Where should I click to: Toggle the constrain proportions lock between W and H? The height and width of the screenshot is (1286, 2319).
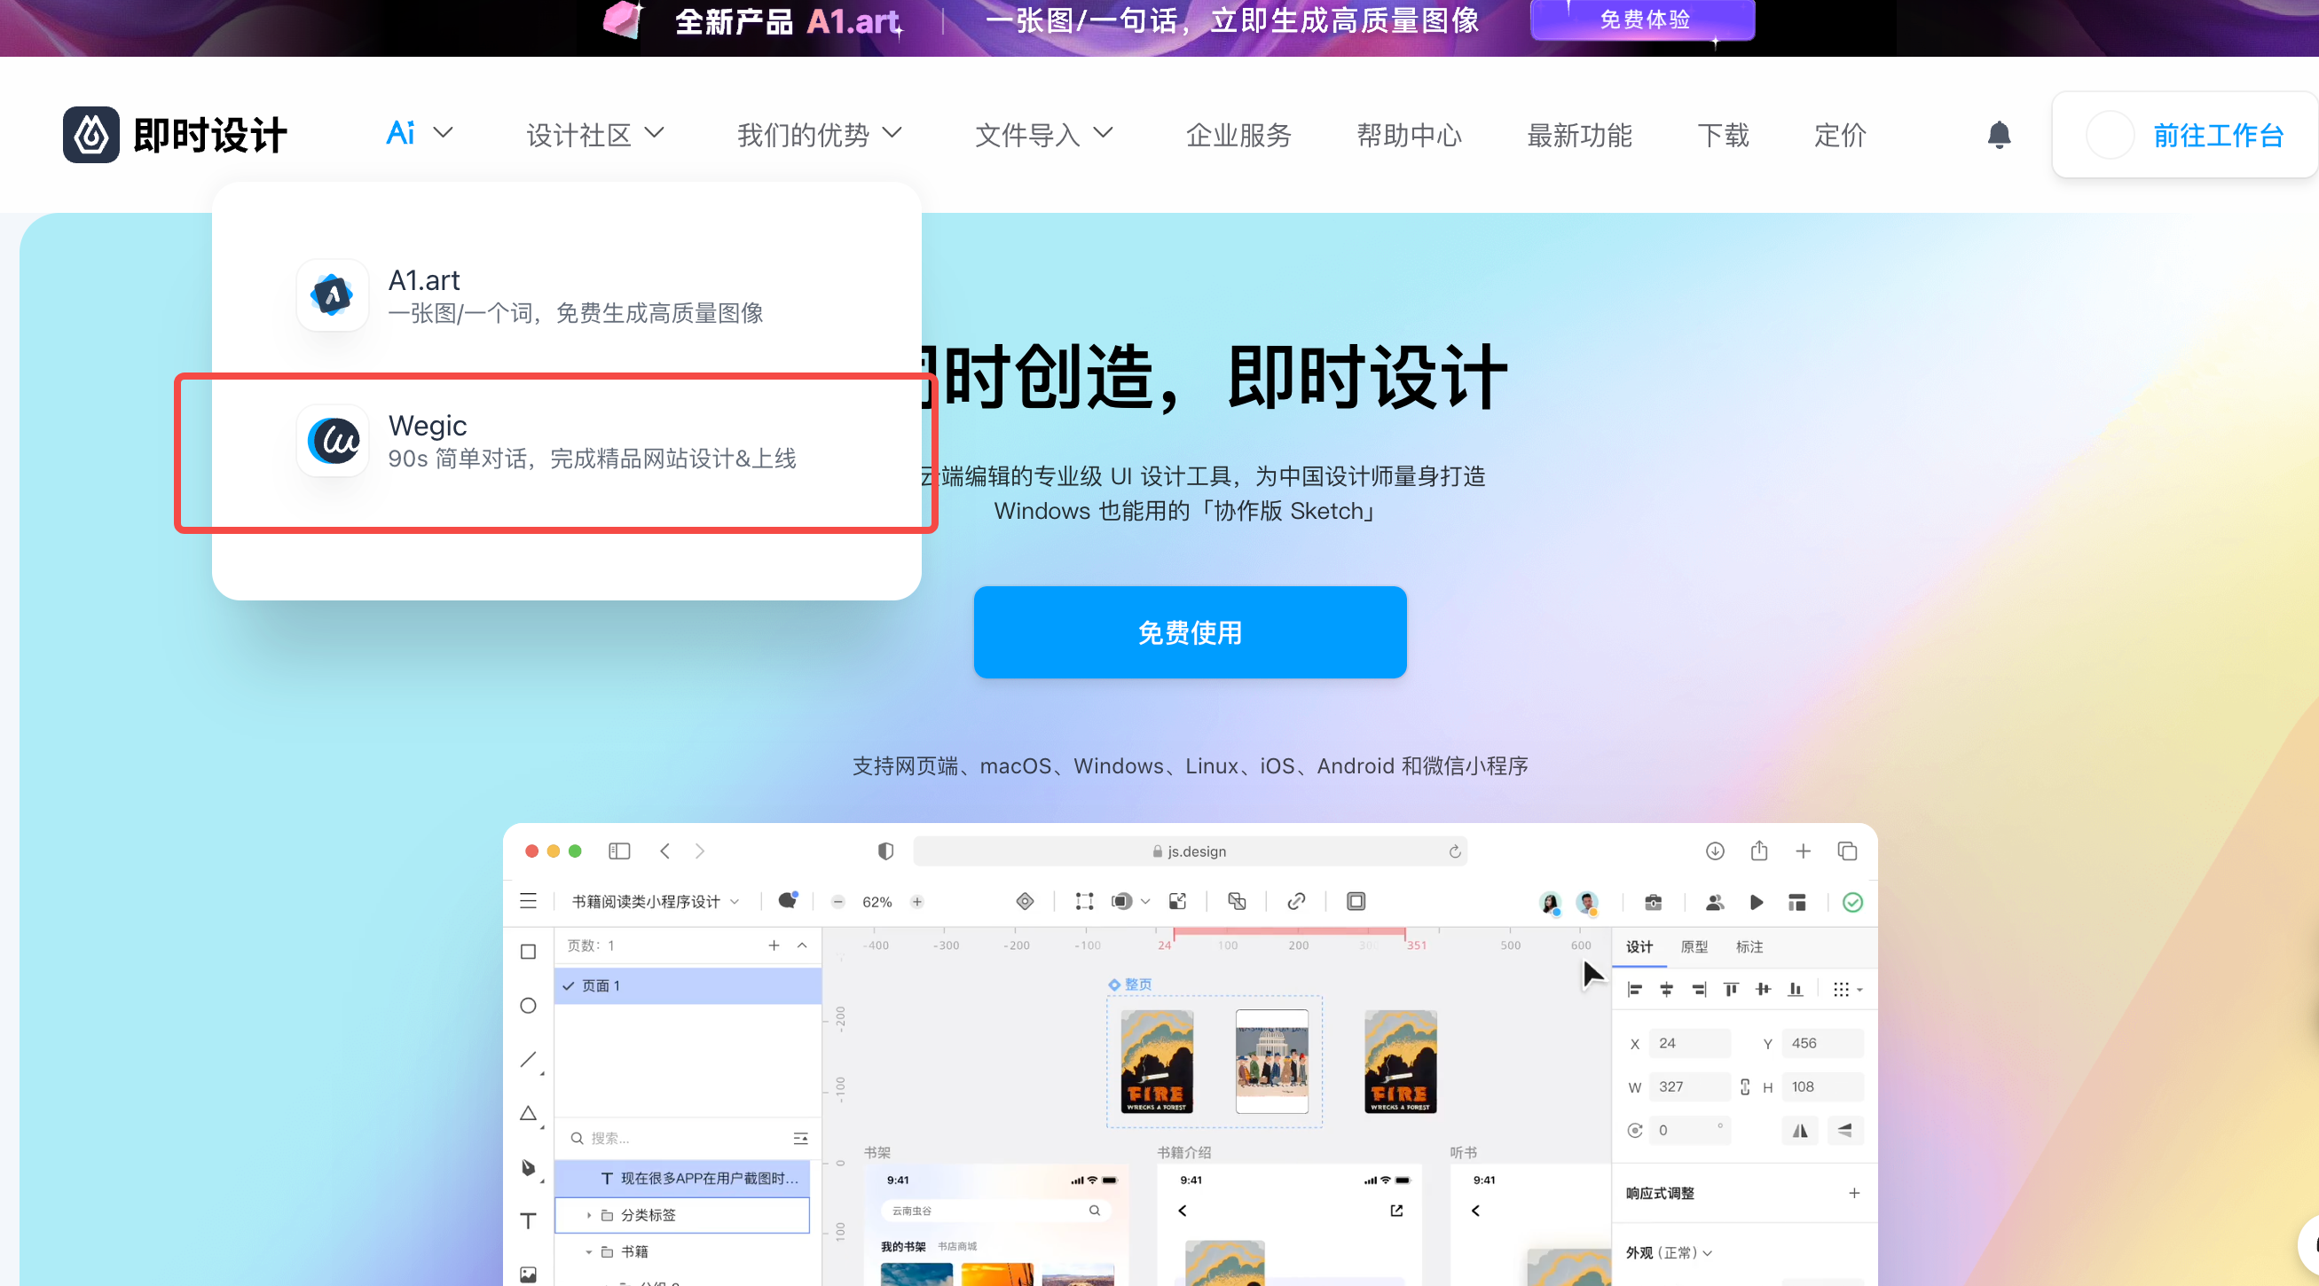(x=1745, y=1086)
